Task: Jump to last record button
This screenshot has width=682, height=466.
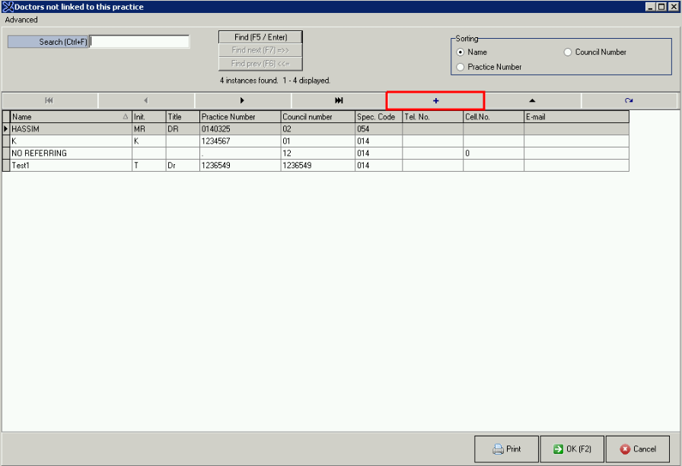Action: click(x=339, y=100)
